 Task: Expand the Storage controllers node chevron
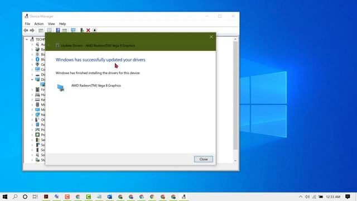tap(32, 160)
